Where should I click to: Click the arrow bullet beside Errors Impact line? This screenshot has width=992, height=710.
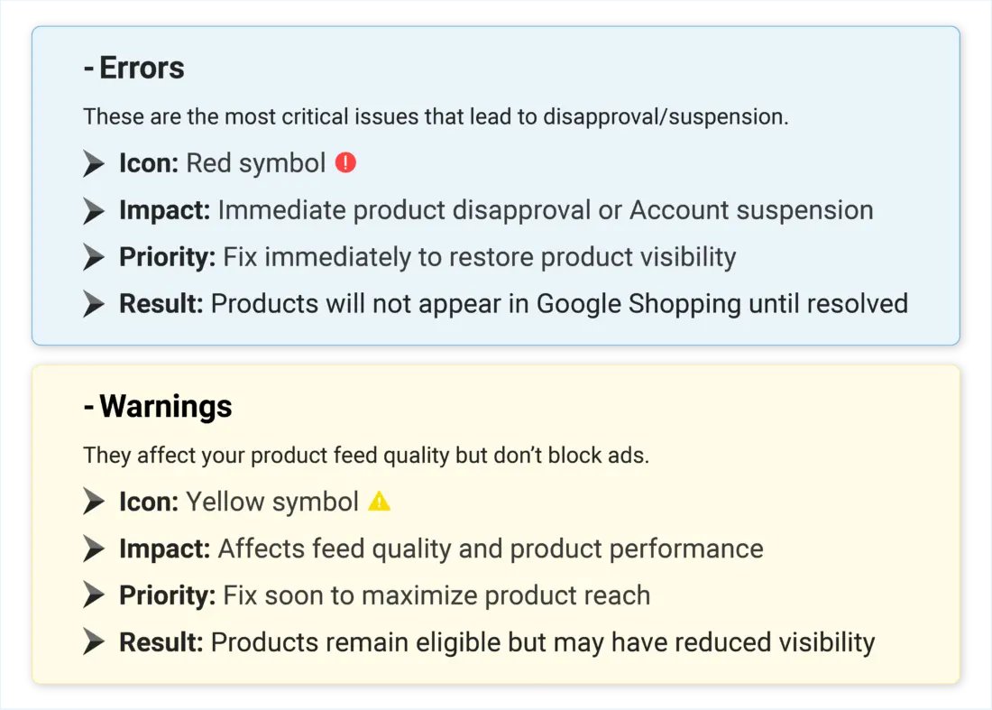pyautogui.click(x=94, y=211)
